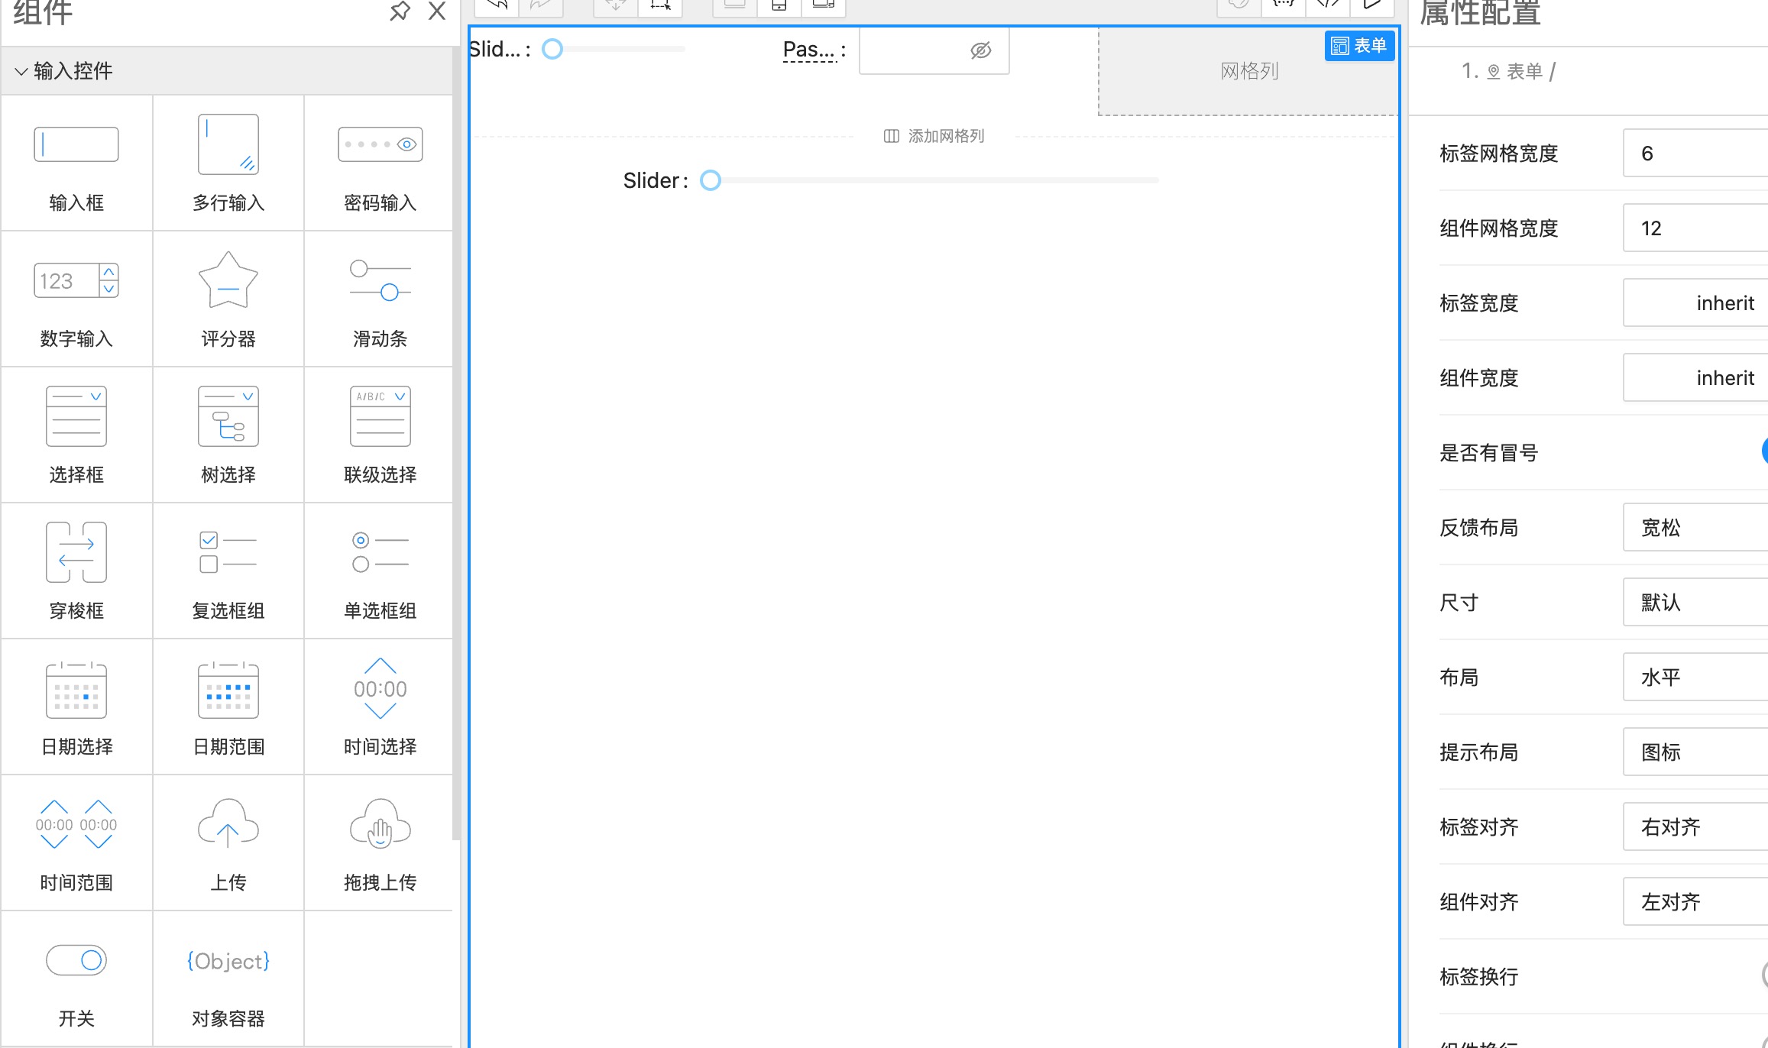
Task: Select the 复选框组 checkbox group component
Action: (228, 571)
